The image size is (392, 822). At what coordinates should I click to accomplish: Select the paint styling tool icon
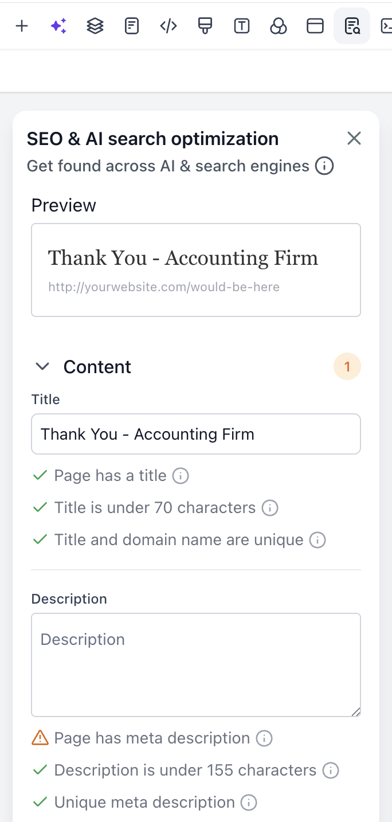pos(205,26)
